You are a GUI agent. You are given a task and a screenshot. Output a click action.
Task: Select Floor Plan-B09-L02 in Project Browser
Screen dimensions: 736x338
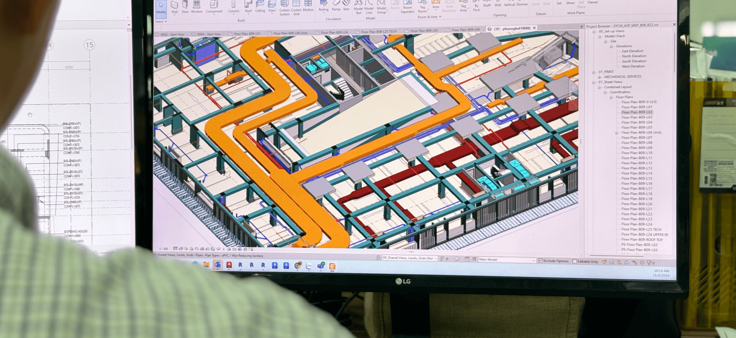637,112
